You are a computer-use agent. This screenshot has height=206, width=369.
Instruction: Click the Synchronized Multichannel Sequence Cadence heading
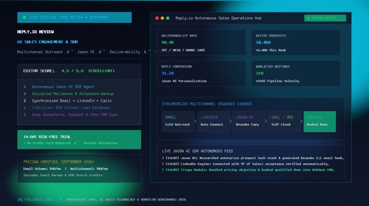pos(207,104)
